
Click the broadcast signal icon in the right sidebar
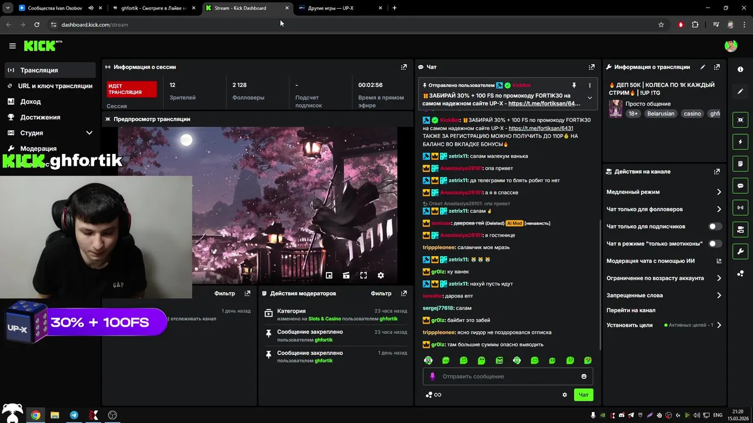pos(740,207)
